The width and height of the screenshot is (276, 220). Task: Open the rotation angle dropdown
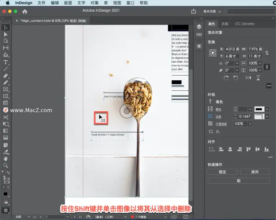tap(237, 63)
